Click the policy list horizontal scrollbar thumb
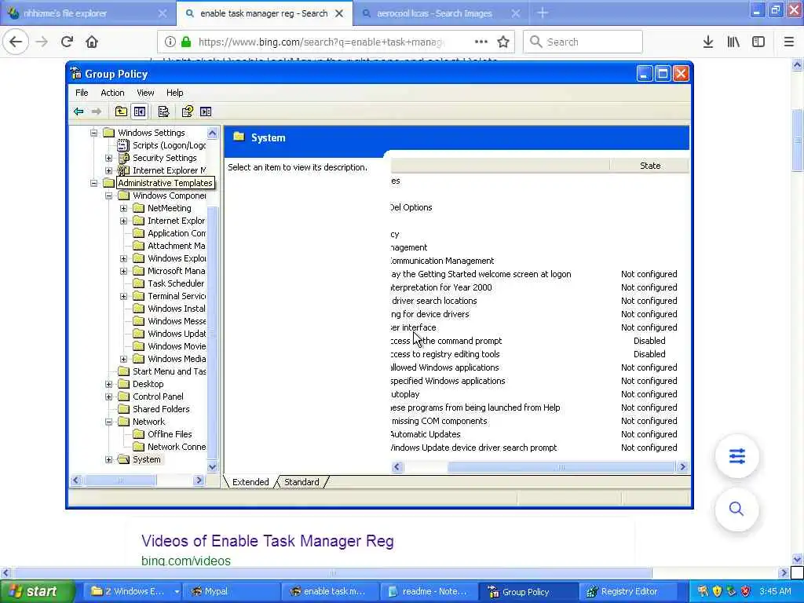Image resolution: width=804 pixels, height=603 pixels. coord(561,467)
